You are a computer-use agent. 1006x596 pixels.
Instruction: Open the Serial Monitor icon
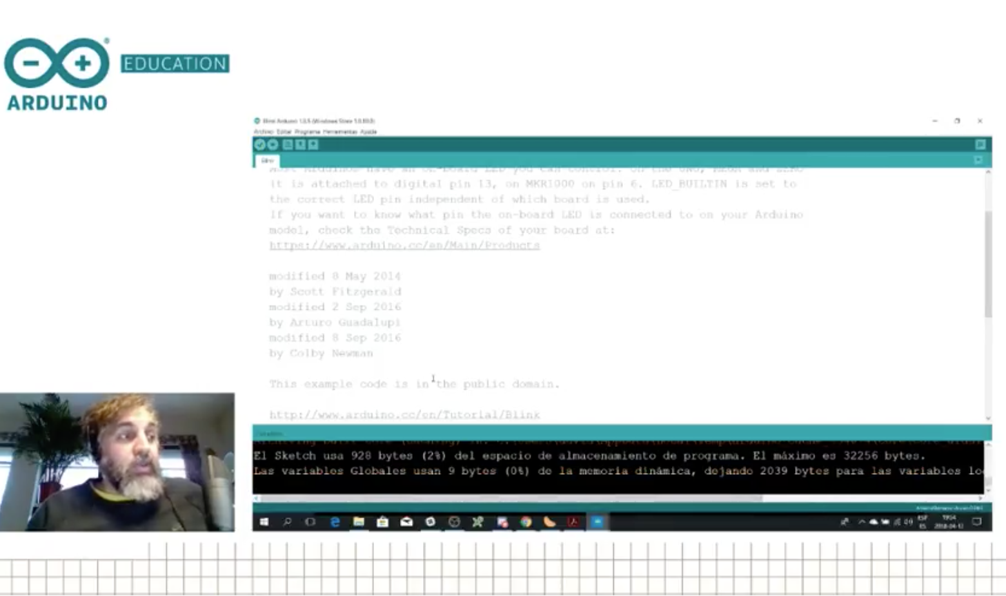point(980,145)
